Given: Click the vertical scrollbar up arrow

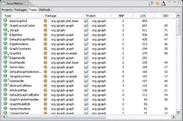Looking at the screenshot, I should click(178, 15).
